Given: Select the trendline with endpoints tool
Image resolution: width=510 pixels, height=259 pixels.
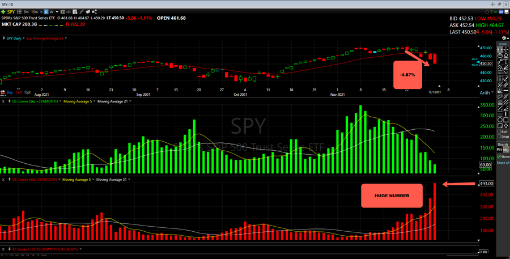Looking at the screenshot, I should 500,61.
